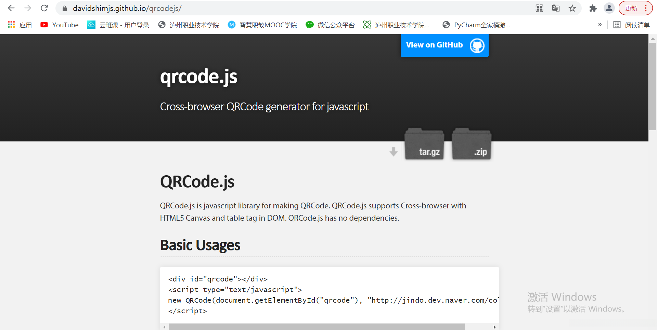This screenshot has height=330, width=657.
Task: Click the QR code icon in address bar
Action: 539,9
